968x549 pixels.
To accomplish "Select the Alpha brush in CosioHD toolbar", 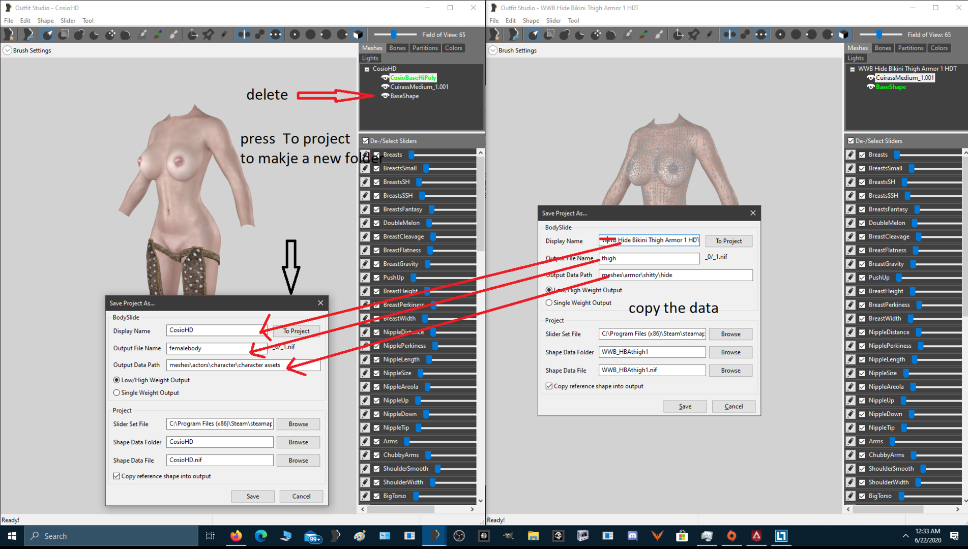I will 173,35.
